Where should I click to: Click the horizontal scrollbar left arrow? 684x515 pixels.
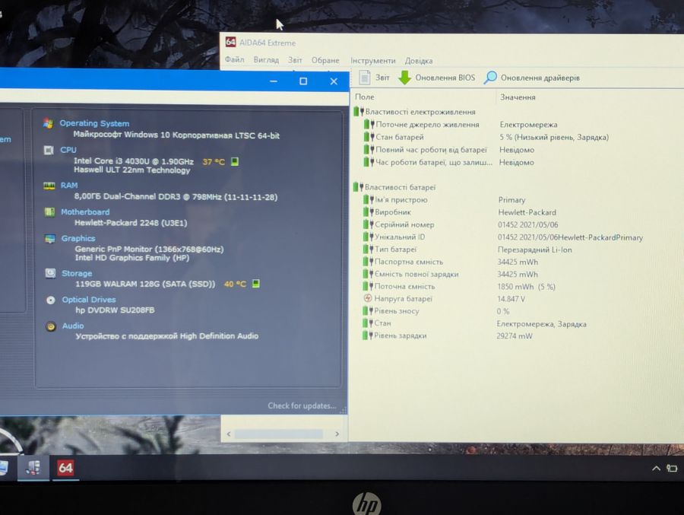coord(229,434)
